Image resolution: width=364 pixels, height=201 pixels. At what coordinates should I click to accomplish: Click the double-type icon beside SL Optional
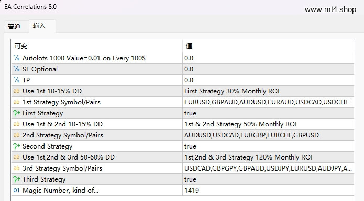point(16,69)
